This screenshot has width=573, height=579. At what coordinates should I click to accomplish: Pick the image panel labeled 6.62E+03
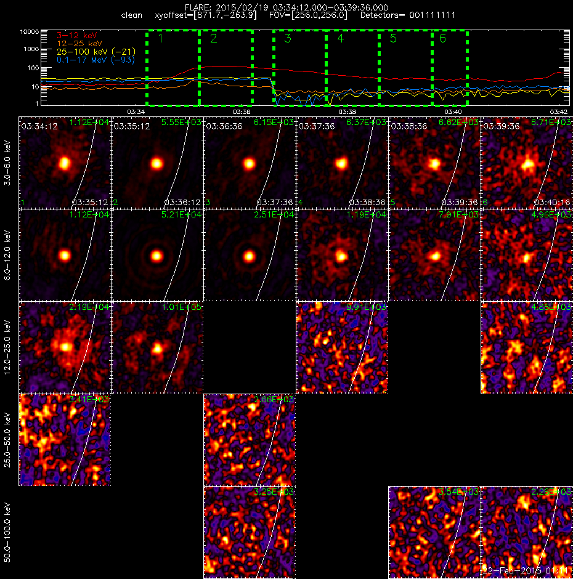[x=434, y=163]
